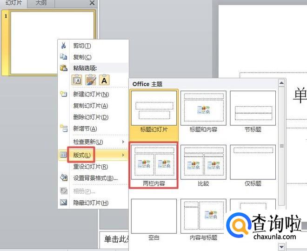This screenshot has height=251, width=307.
Task: Choose 隐藏幻灯片(H) menu entry
Action: point(93,203)
